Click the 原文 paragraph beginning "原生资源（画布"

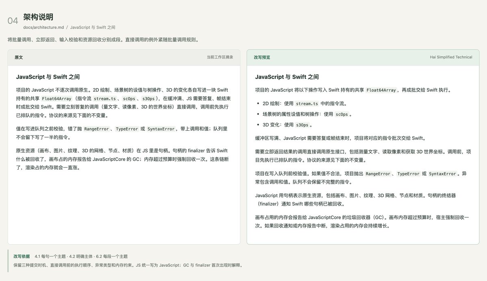[x=122, y=159]
